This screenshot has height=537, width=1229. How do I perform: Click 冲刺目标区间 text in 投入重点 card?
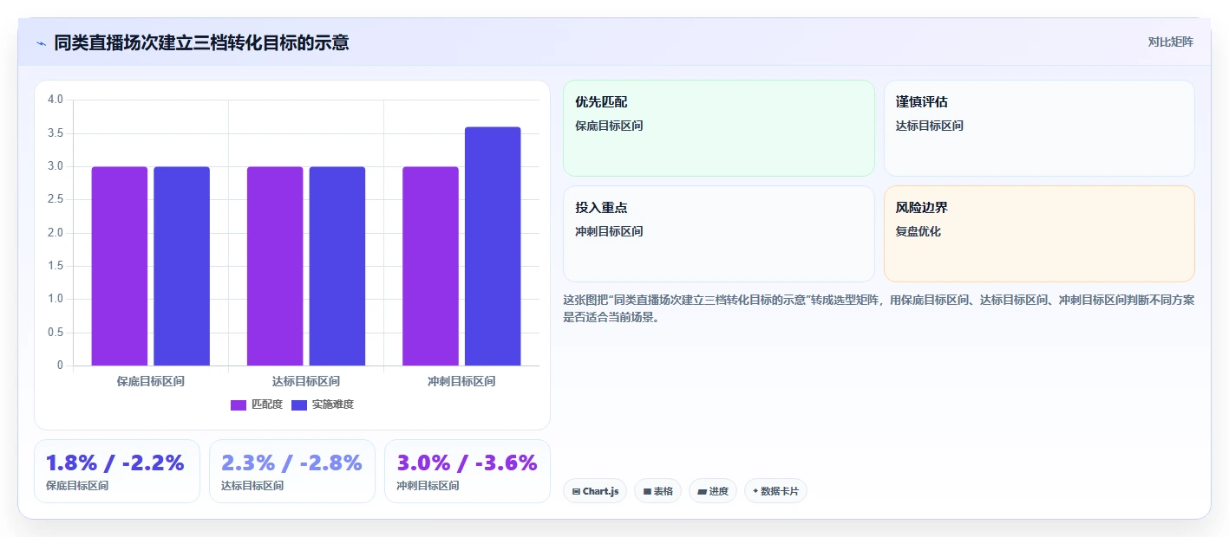[x=609, y=231]
